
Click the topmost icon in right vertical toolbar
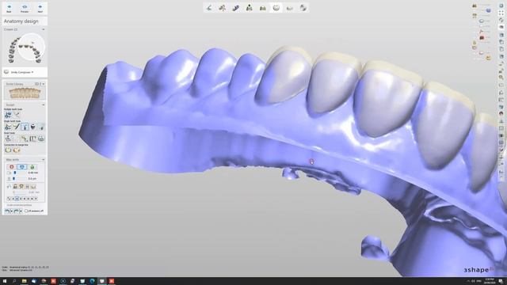coord(501,6)
